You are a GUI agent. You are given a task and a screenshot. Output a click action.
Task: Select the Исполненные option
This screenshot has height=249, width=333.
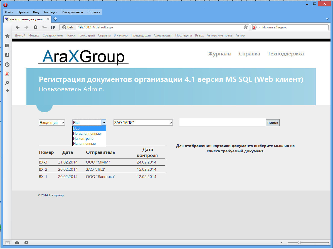point(89,143)
